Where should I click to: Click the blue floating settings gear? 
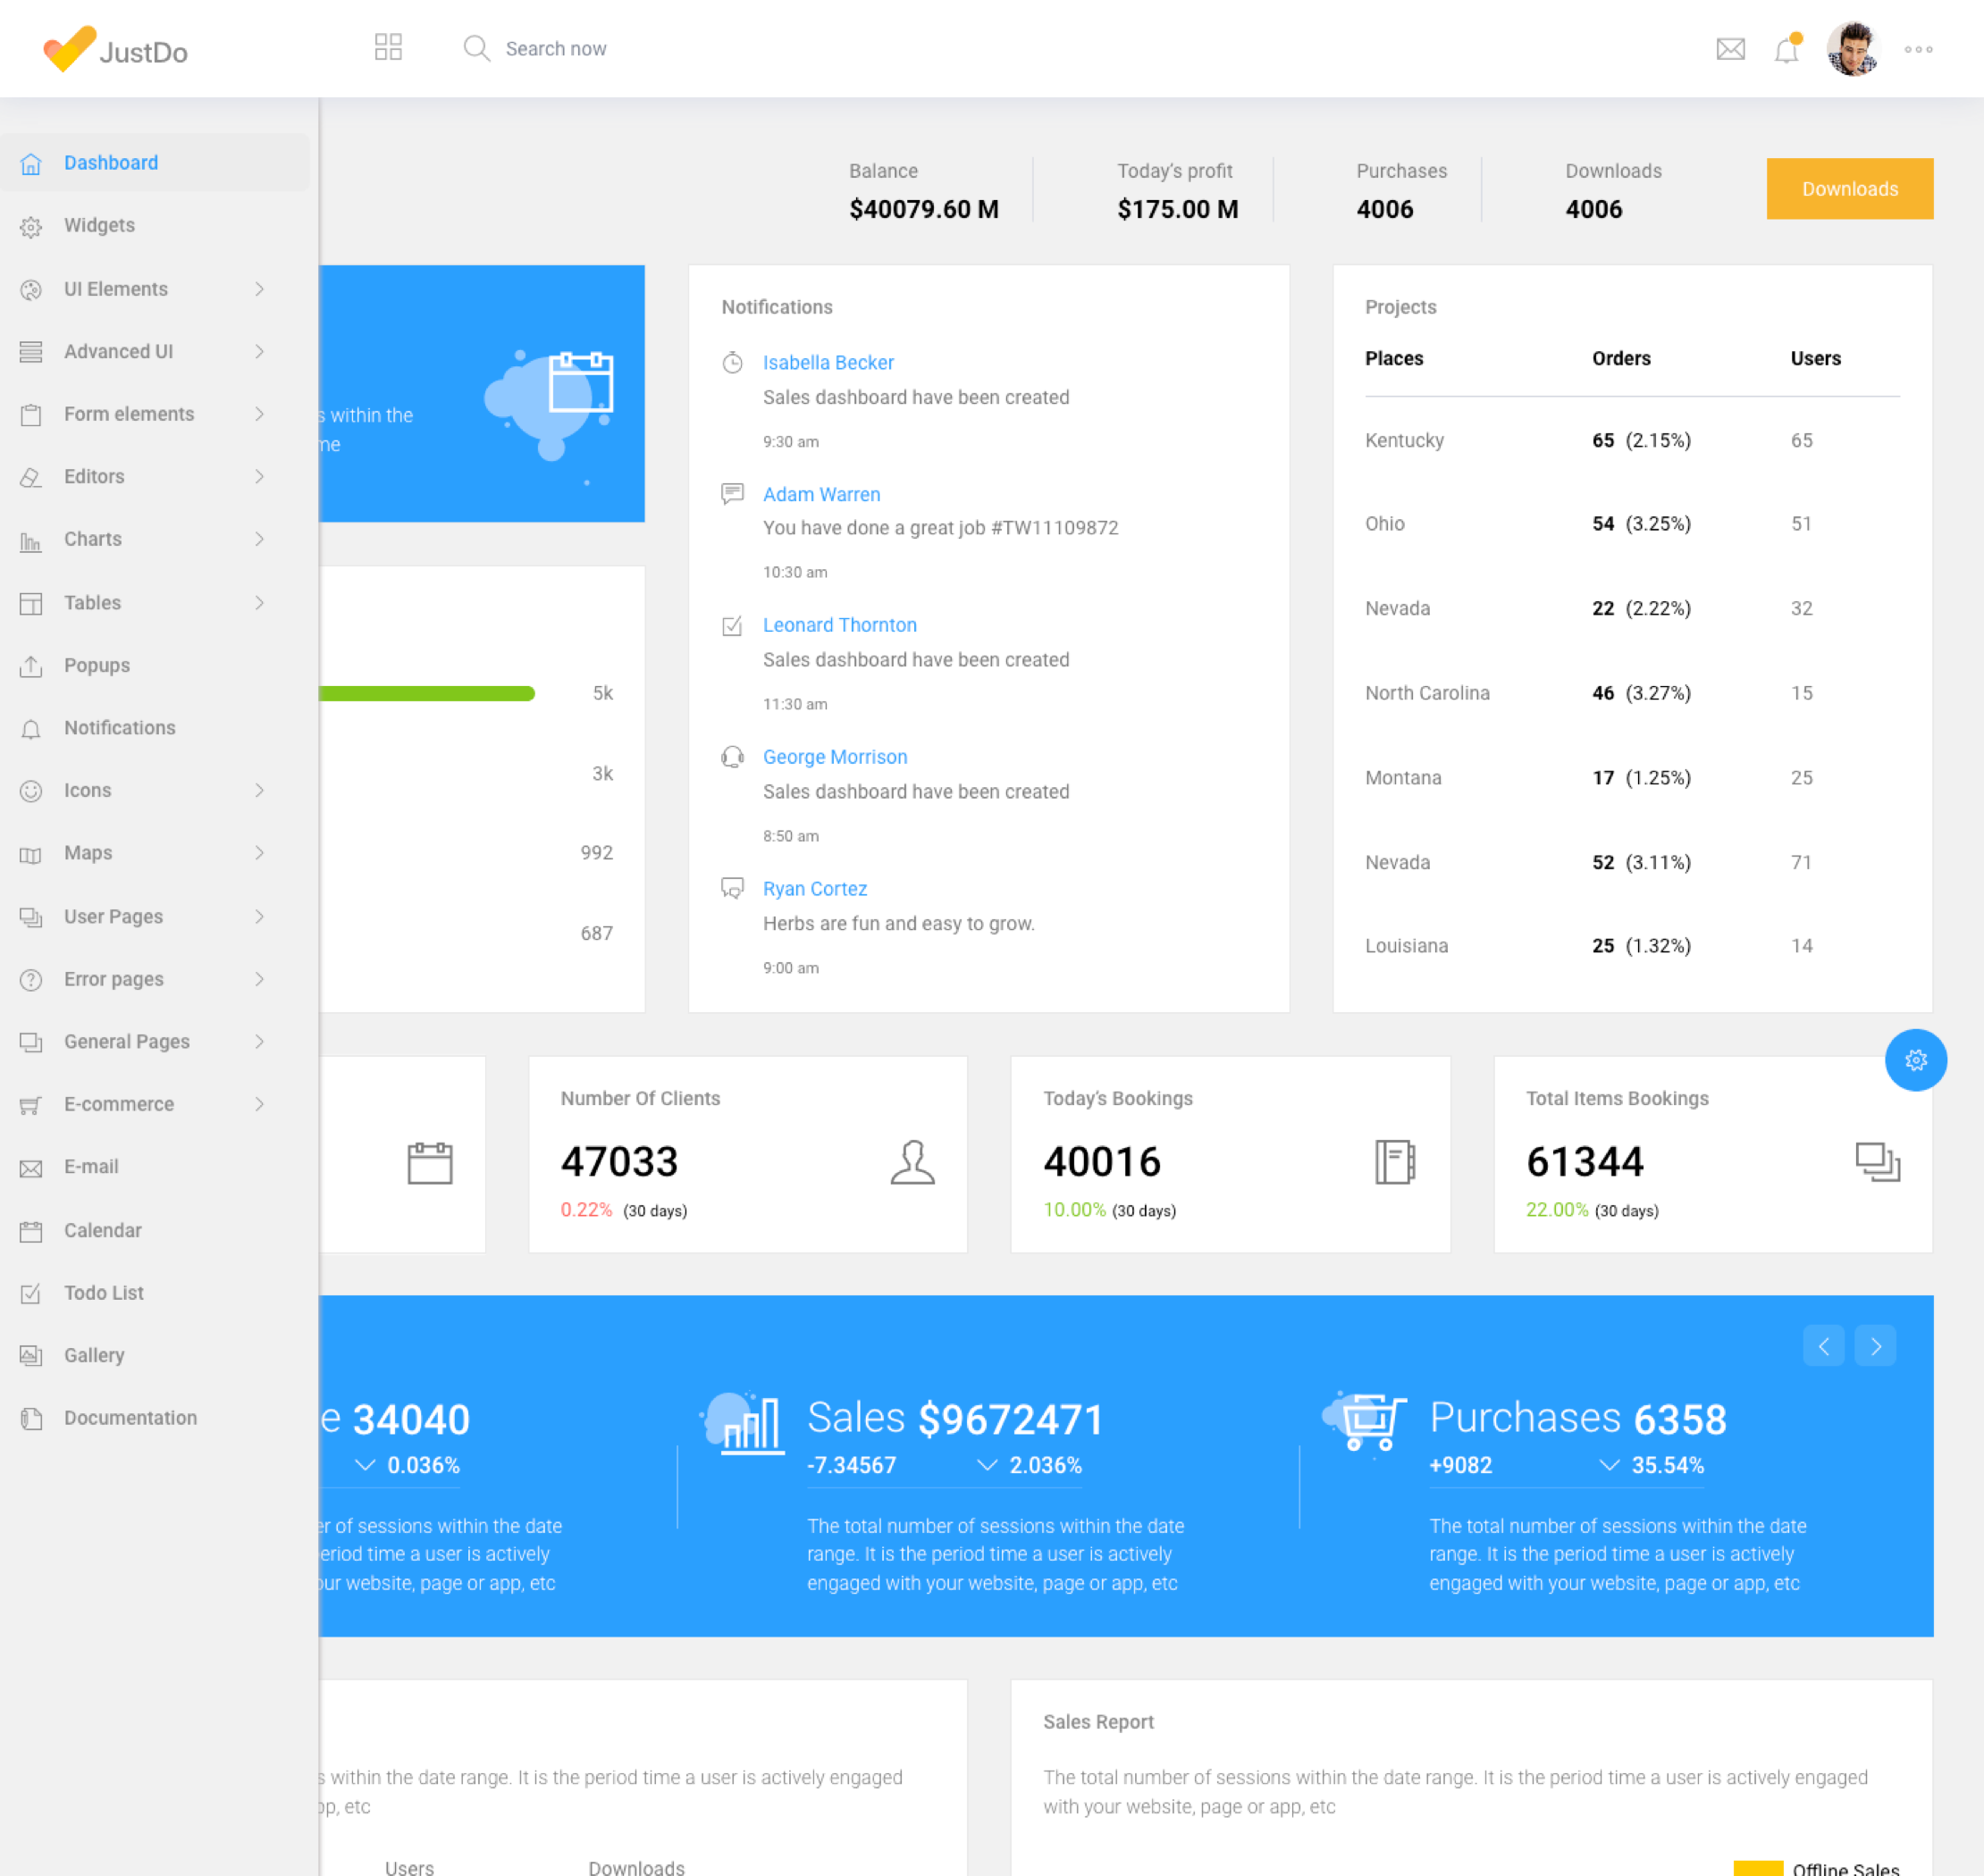(x=1915, y=1060)
